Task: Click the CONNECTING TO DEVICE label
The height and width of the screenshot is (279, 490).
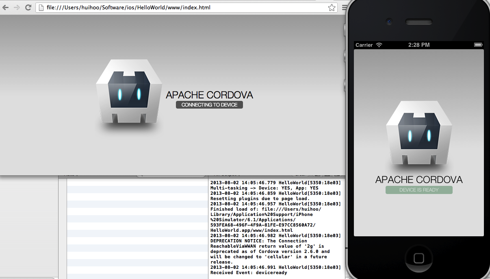Action: pyautogui.click(x=209, y=105)
